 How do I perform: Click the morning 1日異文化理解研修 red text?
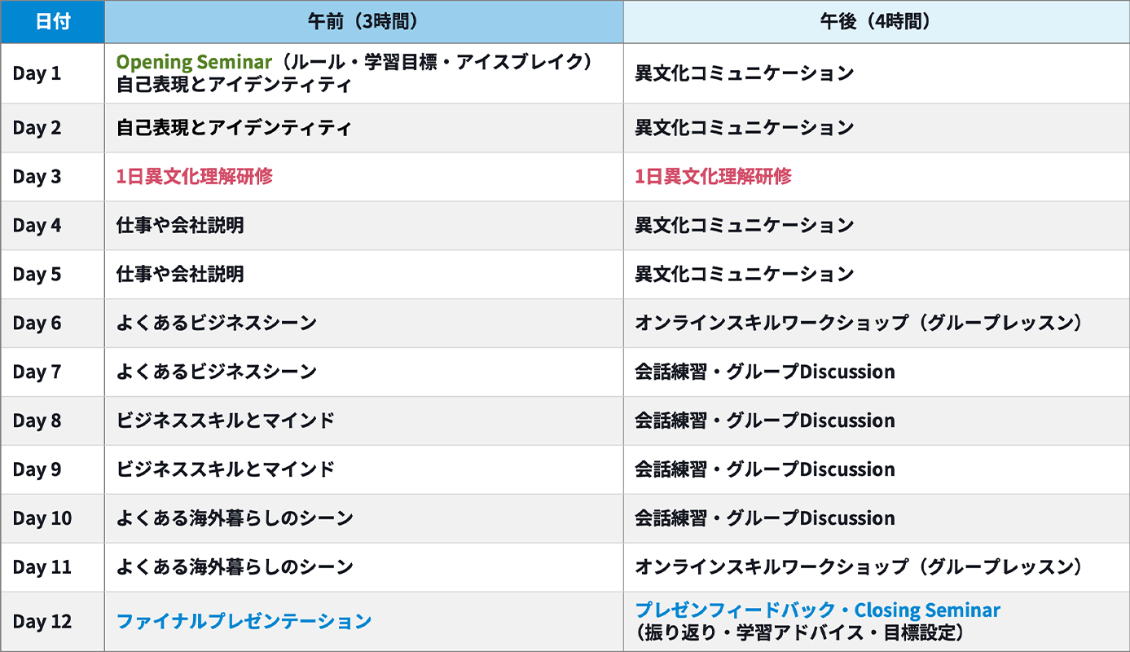pyautogui.click(x=195, y=177)
